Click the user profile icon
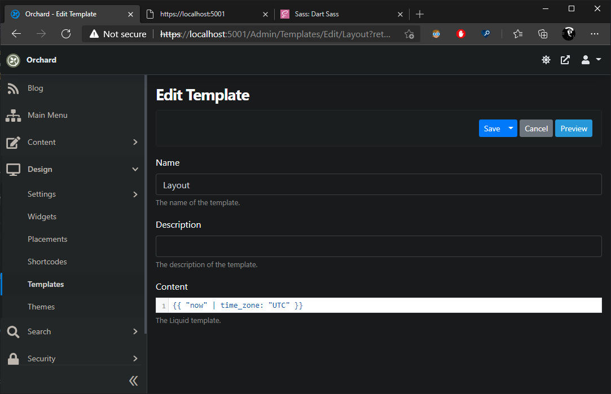The height and width of the screenshot is (394, 611). coord(585,59)
